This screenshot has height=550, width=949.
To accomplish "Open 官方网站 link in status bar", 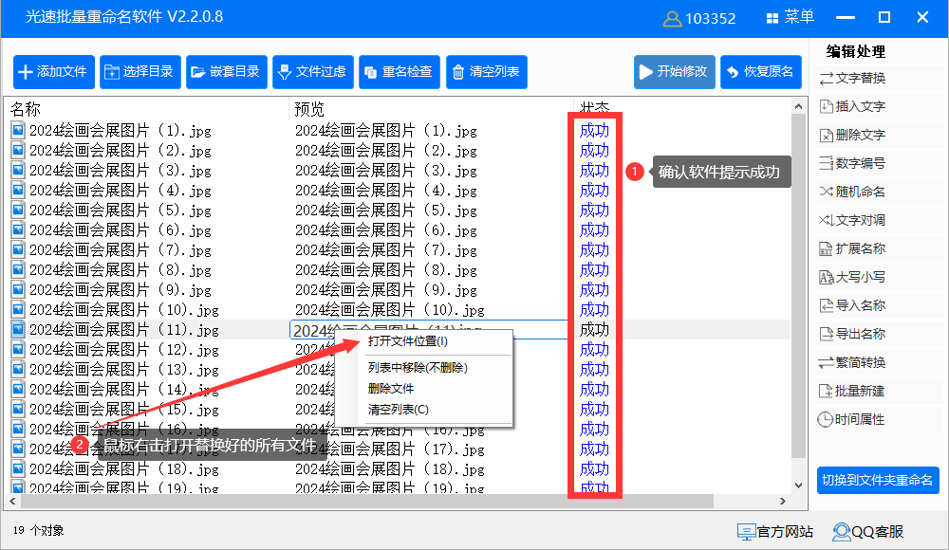I will click(775, 532).
